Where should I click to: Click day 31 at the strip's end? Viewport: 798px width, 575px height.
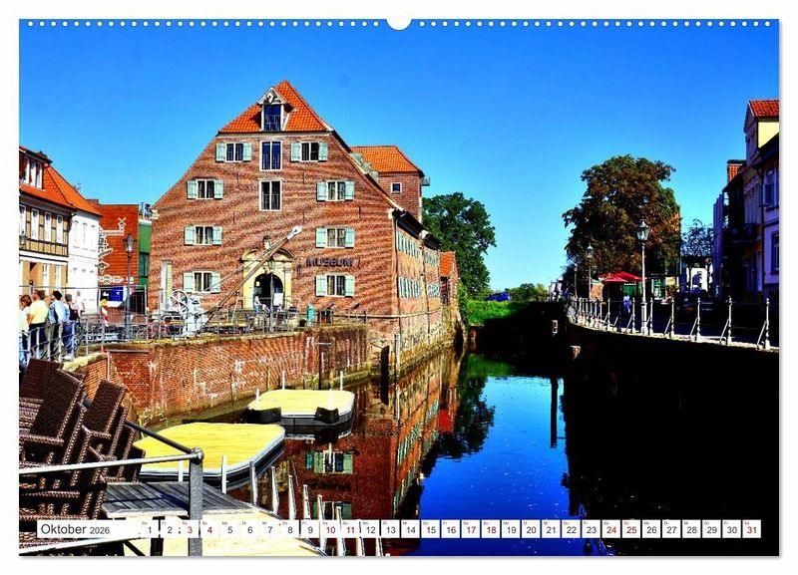(751, 529)
